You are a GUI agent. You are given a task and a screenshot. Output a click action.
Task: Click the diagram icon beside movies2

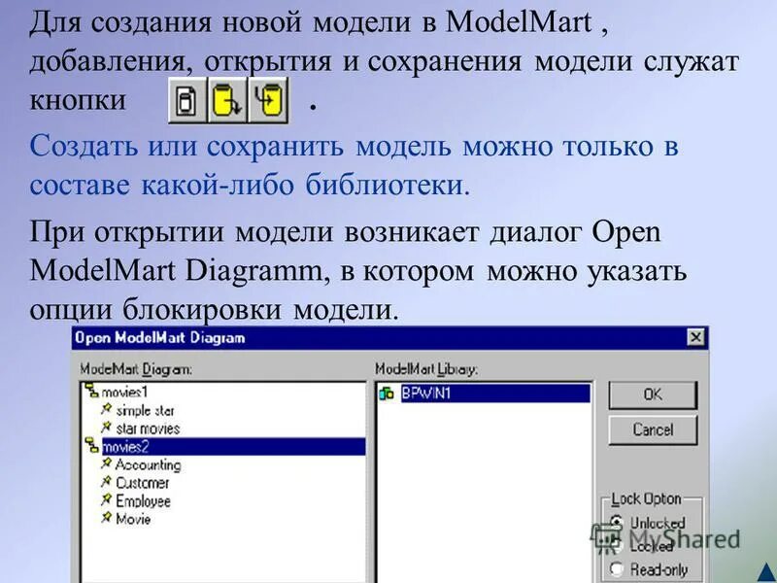pyautogui.click(x=91, y=445)
